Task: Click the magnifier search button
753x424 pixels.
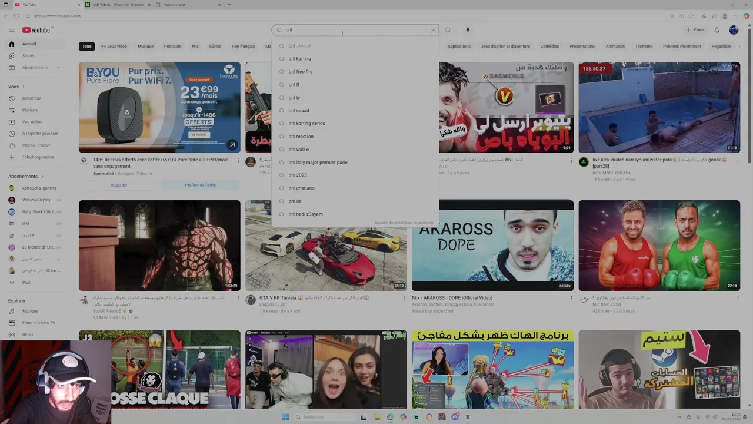Action: [448, 30]
